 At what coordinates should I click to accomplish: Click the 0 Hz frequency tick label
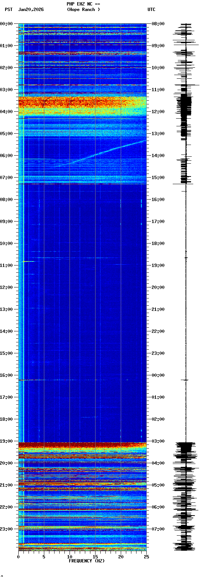click(x=18, y=557)
